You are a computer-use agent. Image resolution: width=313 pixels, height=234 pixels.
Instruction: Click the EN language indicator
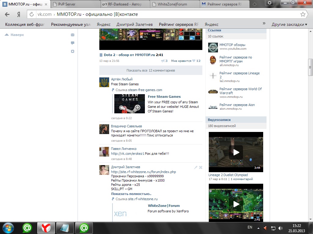250,227
